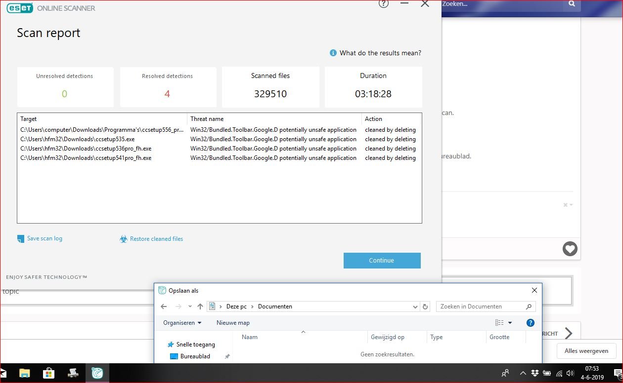Sort files by the Naam column
The height and width of the screenshot is (383, 623).
coord(250,337)
